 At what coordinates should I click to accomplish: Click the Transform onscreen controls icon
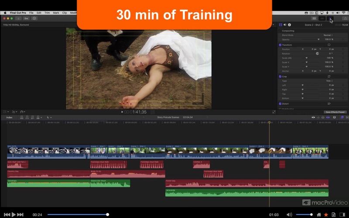[329, 45]
